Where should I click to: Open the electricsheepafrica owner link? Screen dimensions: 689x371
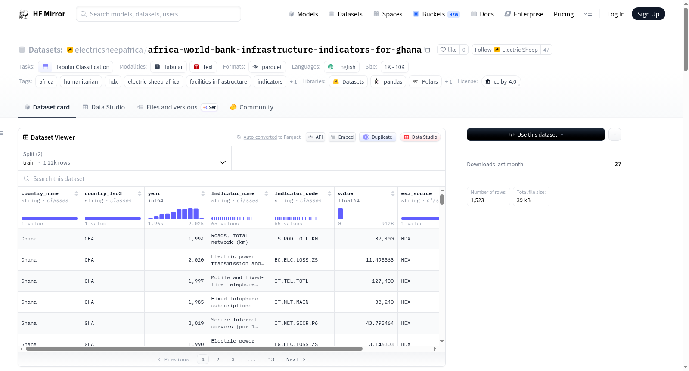pos(109,50)
